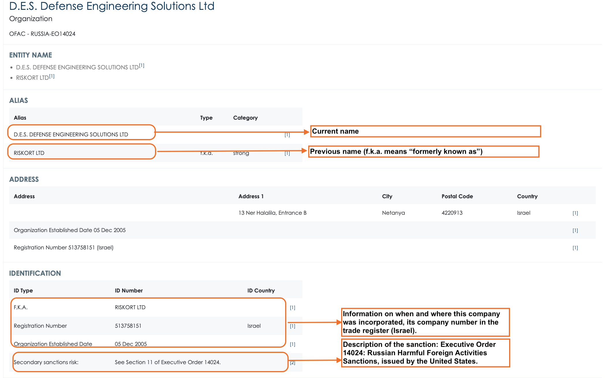Click the Current name annotation box
609x378 pixels.
[425, 131]
